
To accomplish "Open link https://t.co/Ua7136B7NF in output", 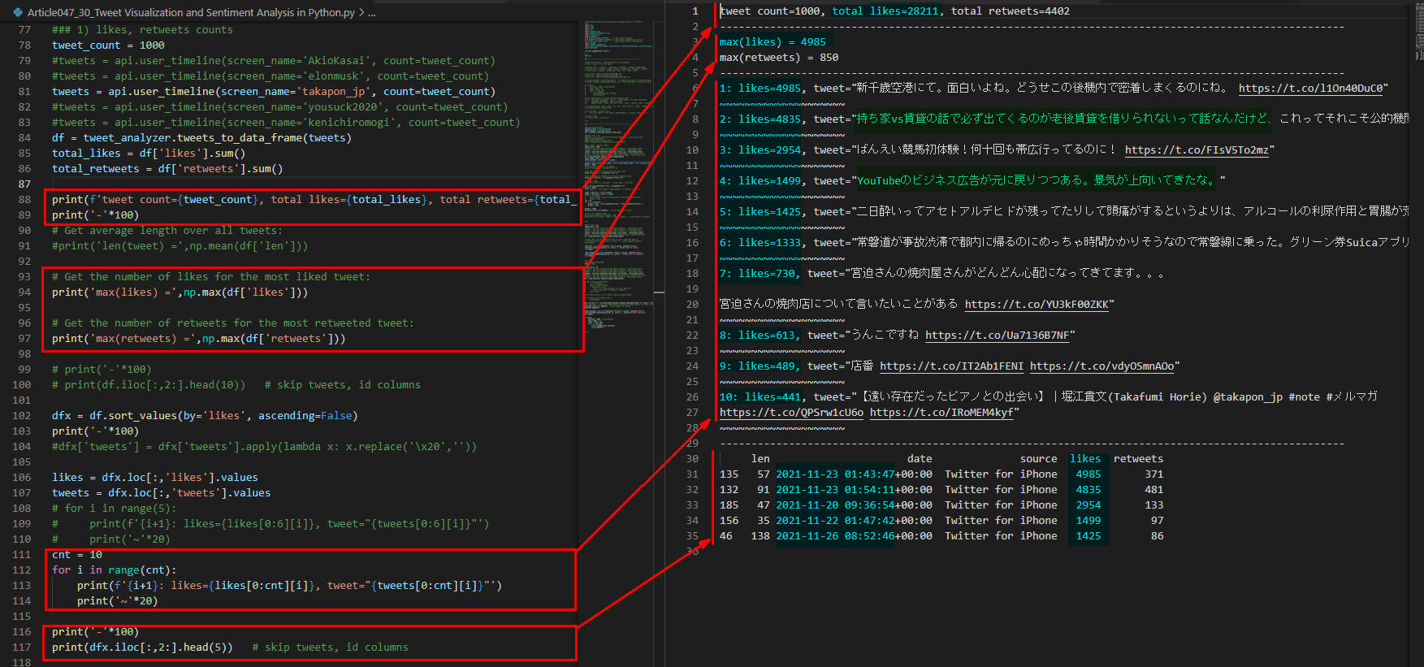I will click(x=997, y=336).
